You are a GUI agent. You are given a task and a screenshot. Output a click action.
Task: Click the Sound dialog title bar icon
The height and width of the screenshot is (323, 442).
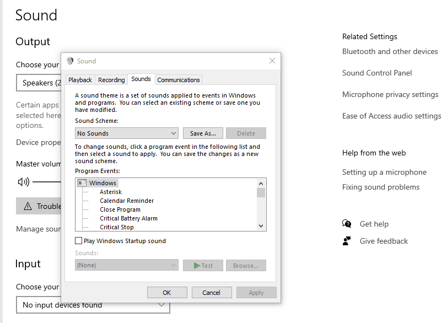70,61
